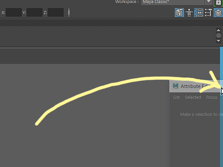
Task: Show the Tool Settings icon
Action: tap(208, 13)
